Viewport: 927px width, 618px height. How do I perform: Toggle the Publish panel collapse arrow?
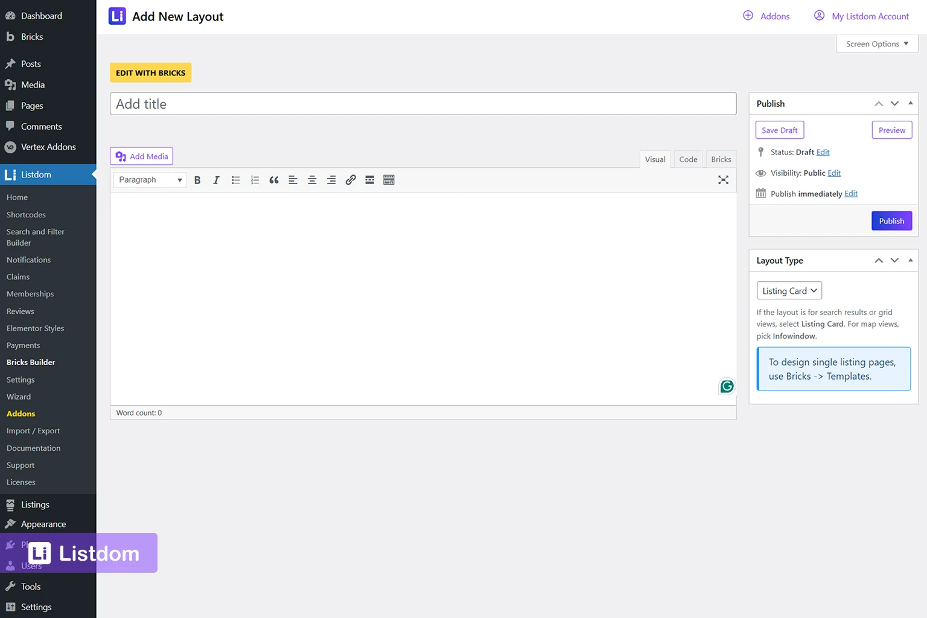pyautogui.click(x=910, y=103)
